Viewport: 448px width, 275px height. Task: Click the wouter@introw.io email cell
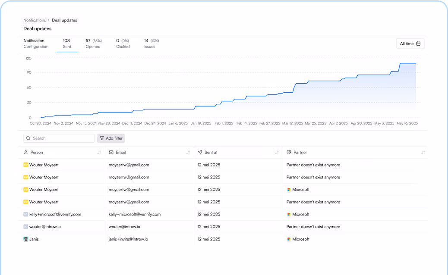click(124, 227)
